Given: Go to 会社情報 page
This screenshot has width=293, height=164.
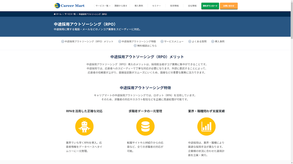Looking at the screenshot, I should pyautogui.click(x=192, y=6).
